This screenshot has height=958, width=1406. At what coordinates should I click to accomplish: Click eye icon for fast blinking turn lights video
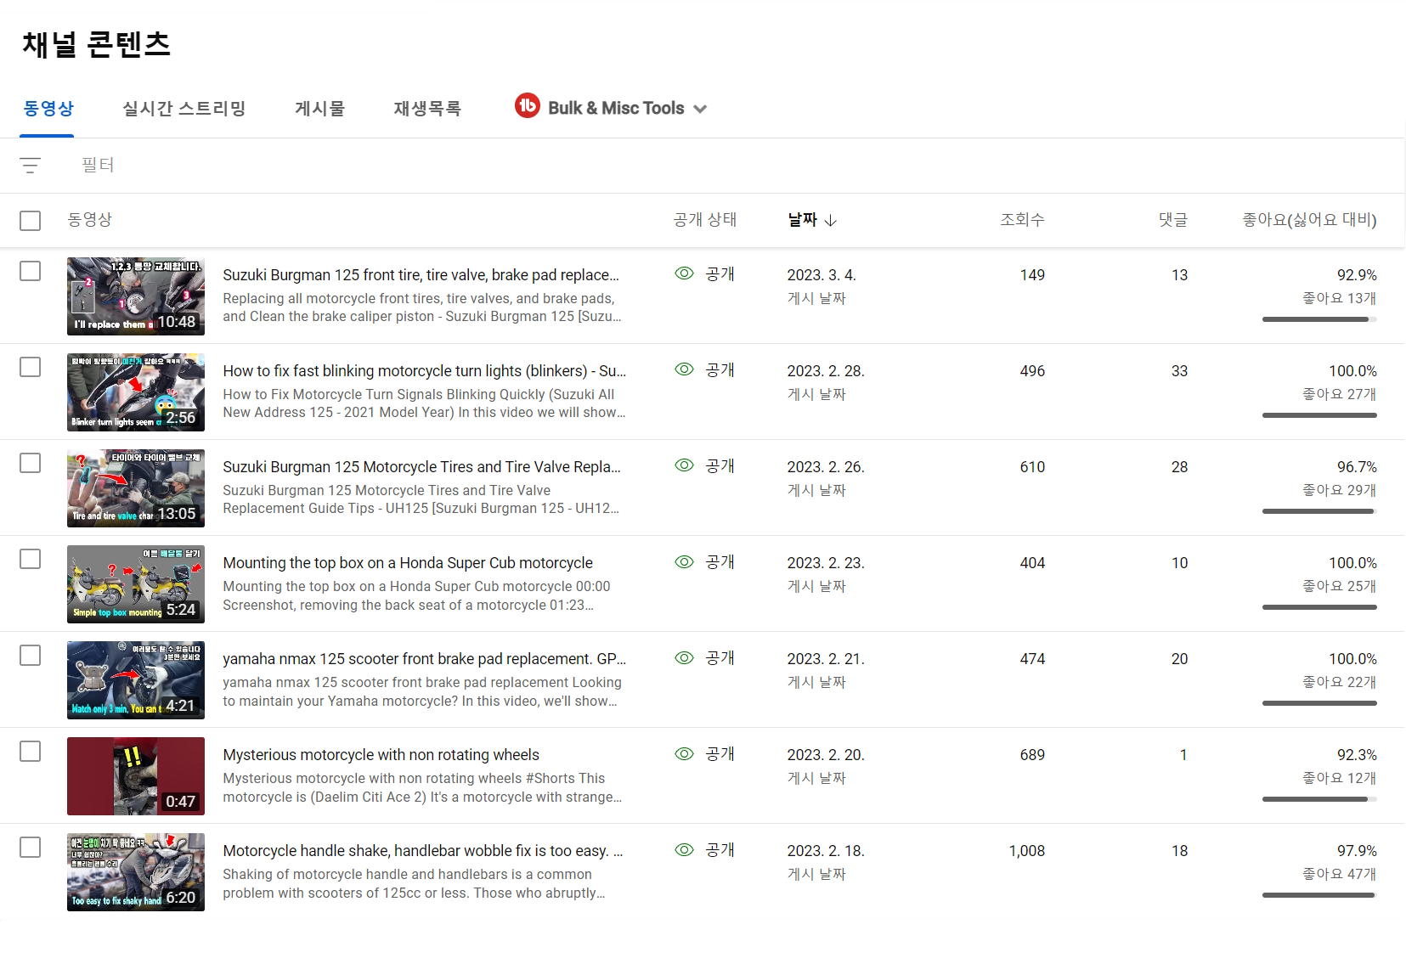684,369
